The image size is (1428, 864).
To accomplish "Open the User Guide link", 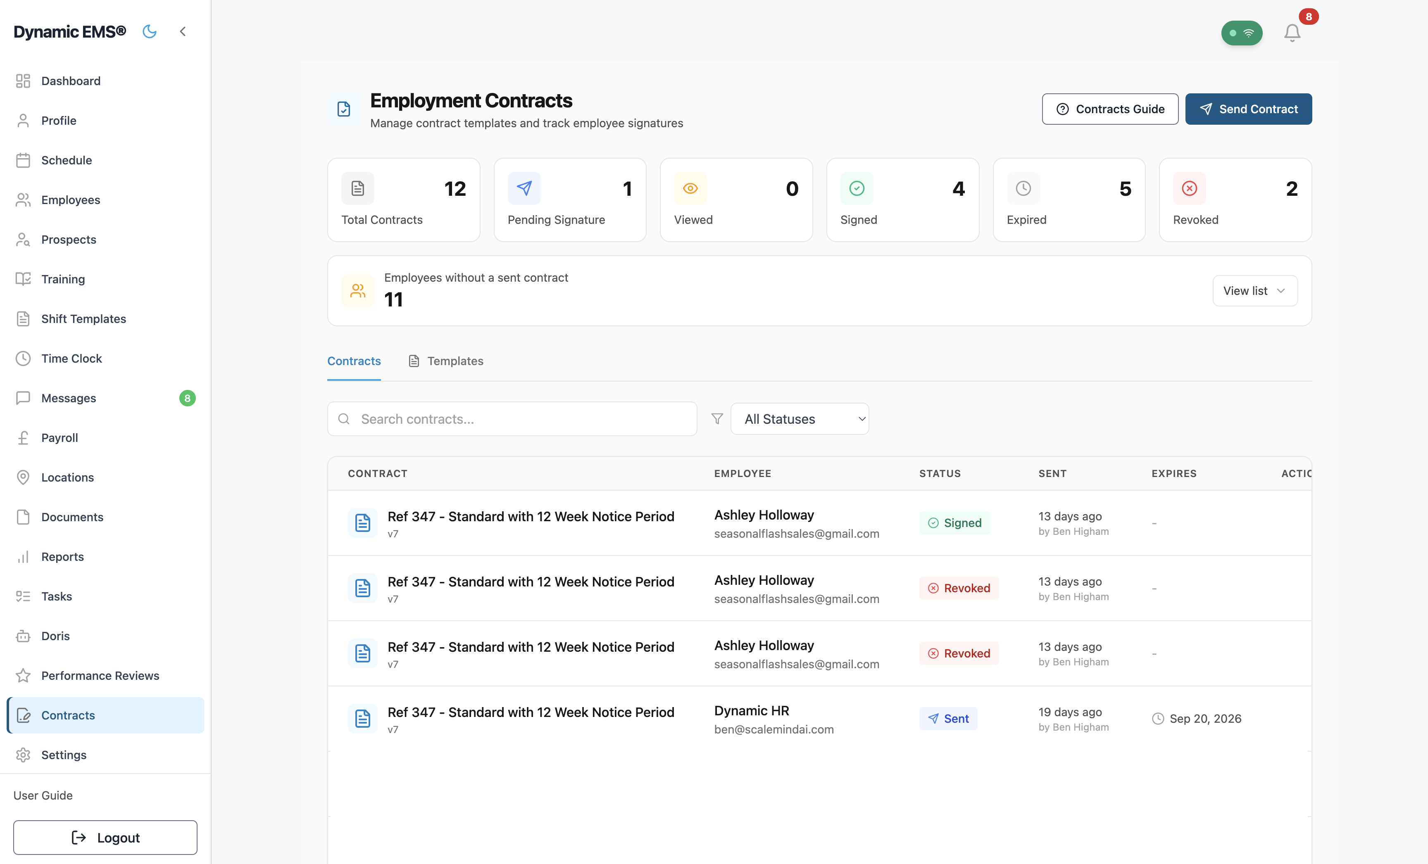I will (43, 795).
